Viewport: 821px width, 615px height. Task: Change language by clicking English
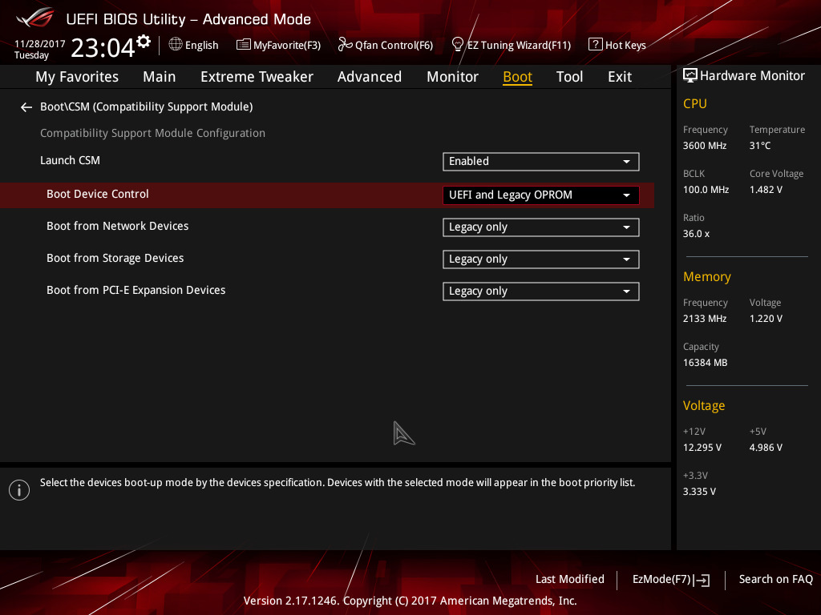point(201,46)
